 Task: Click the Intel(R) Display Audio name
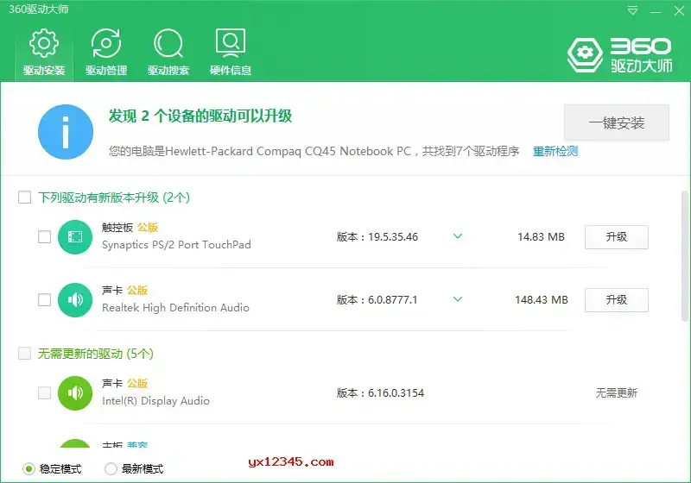(x=155, y=401)
